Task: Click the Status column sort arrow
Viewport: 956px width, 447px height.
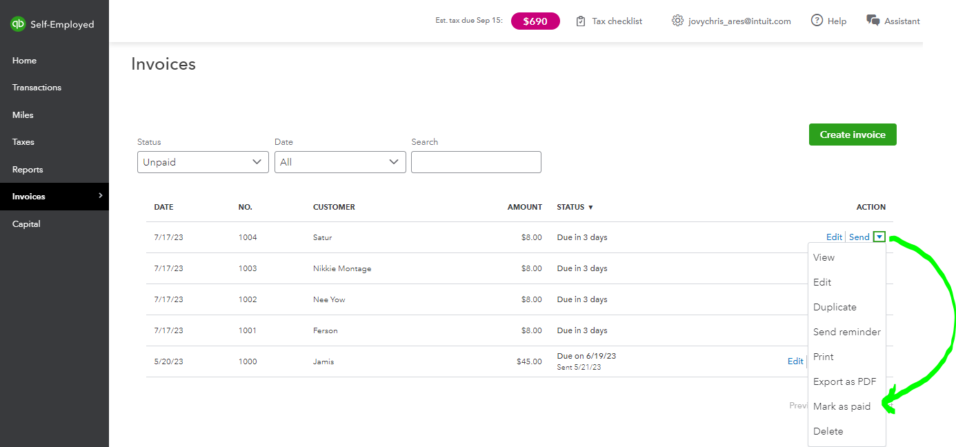Action: pos(590,208)
